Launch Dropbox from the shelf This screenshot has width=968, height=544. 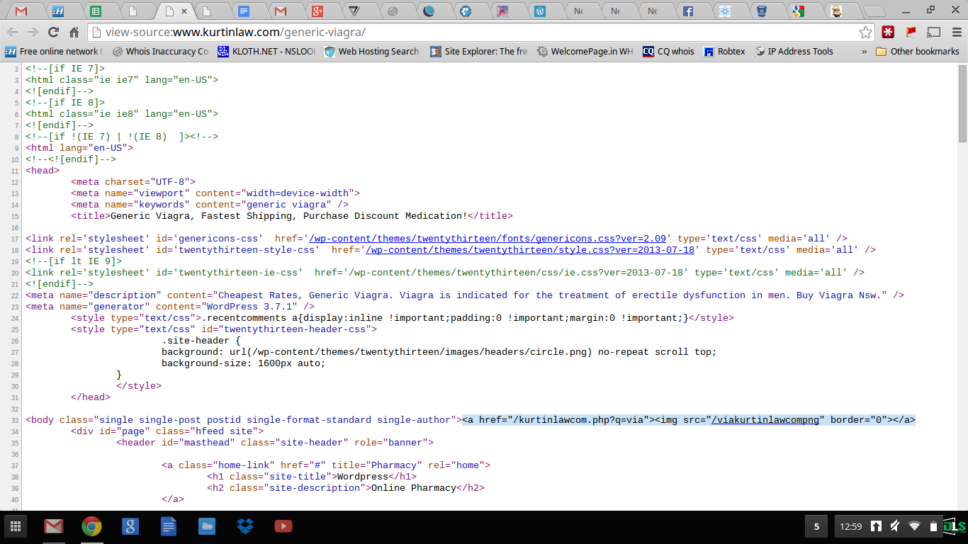point(245,526)
